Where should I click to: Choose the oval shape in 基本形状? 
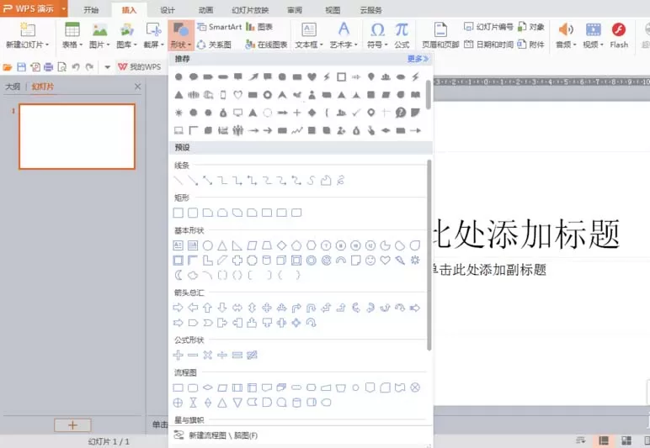click(x=208, y=245)
